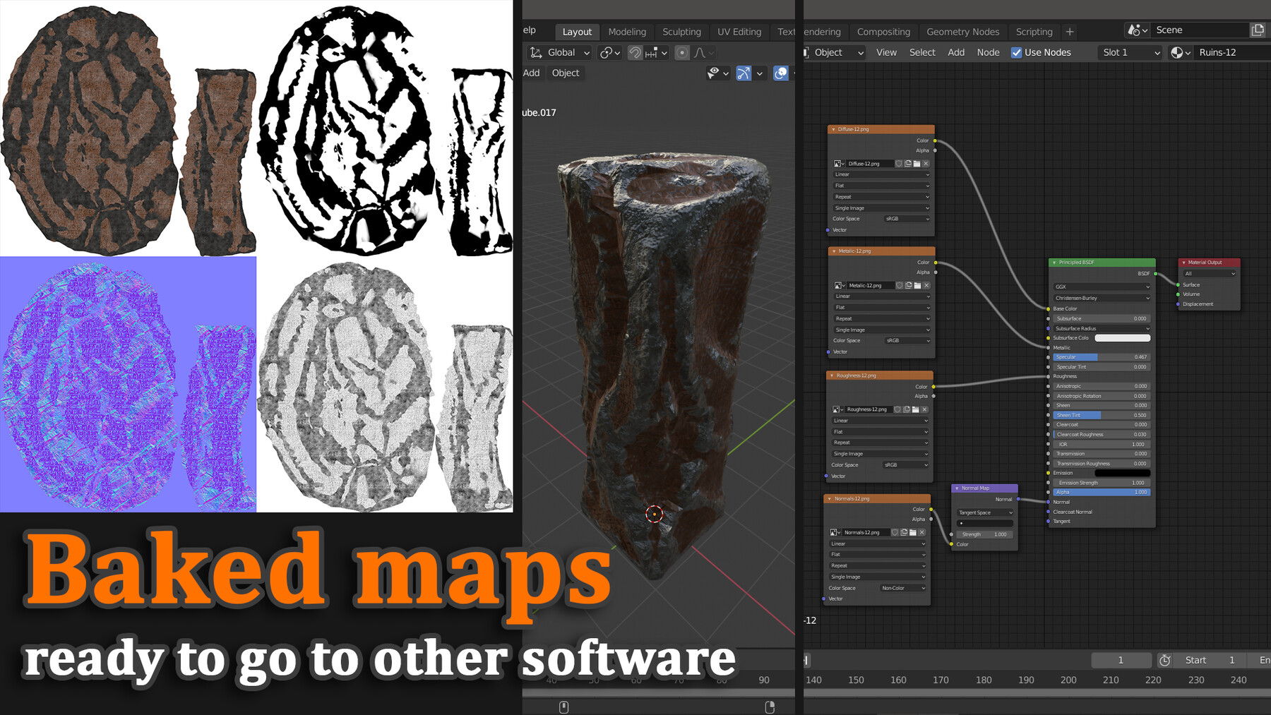
Task: Open the Tangent Space dropdown on Normal Map
Action: [x=986, y=512]
